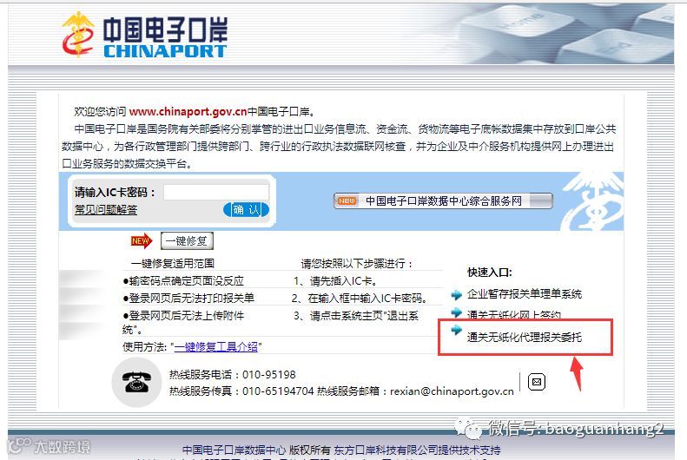The width and height of the screenshot is (687, 460).
Task: Click the 一键修复 button
Action: 187,240
